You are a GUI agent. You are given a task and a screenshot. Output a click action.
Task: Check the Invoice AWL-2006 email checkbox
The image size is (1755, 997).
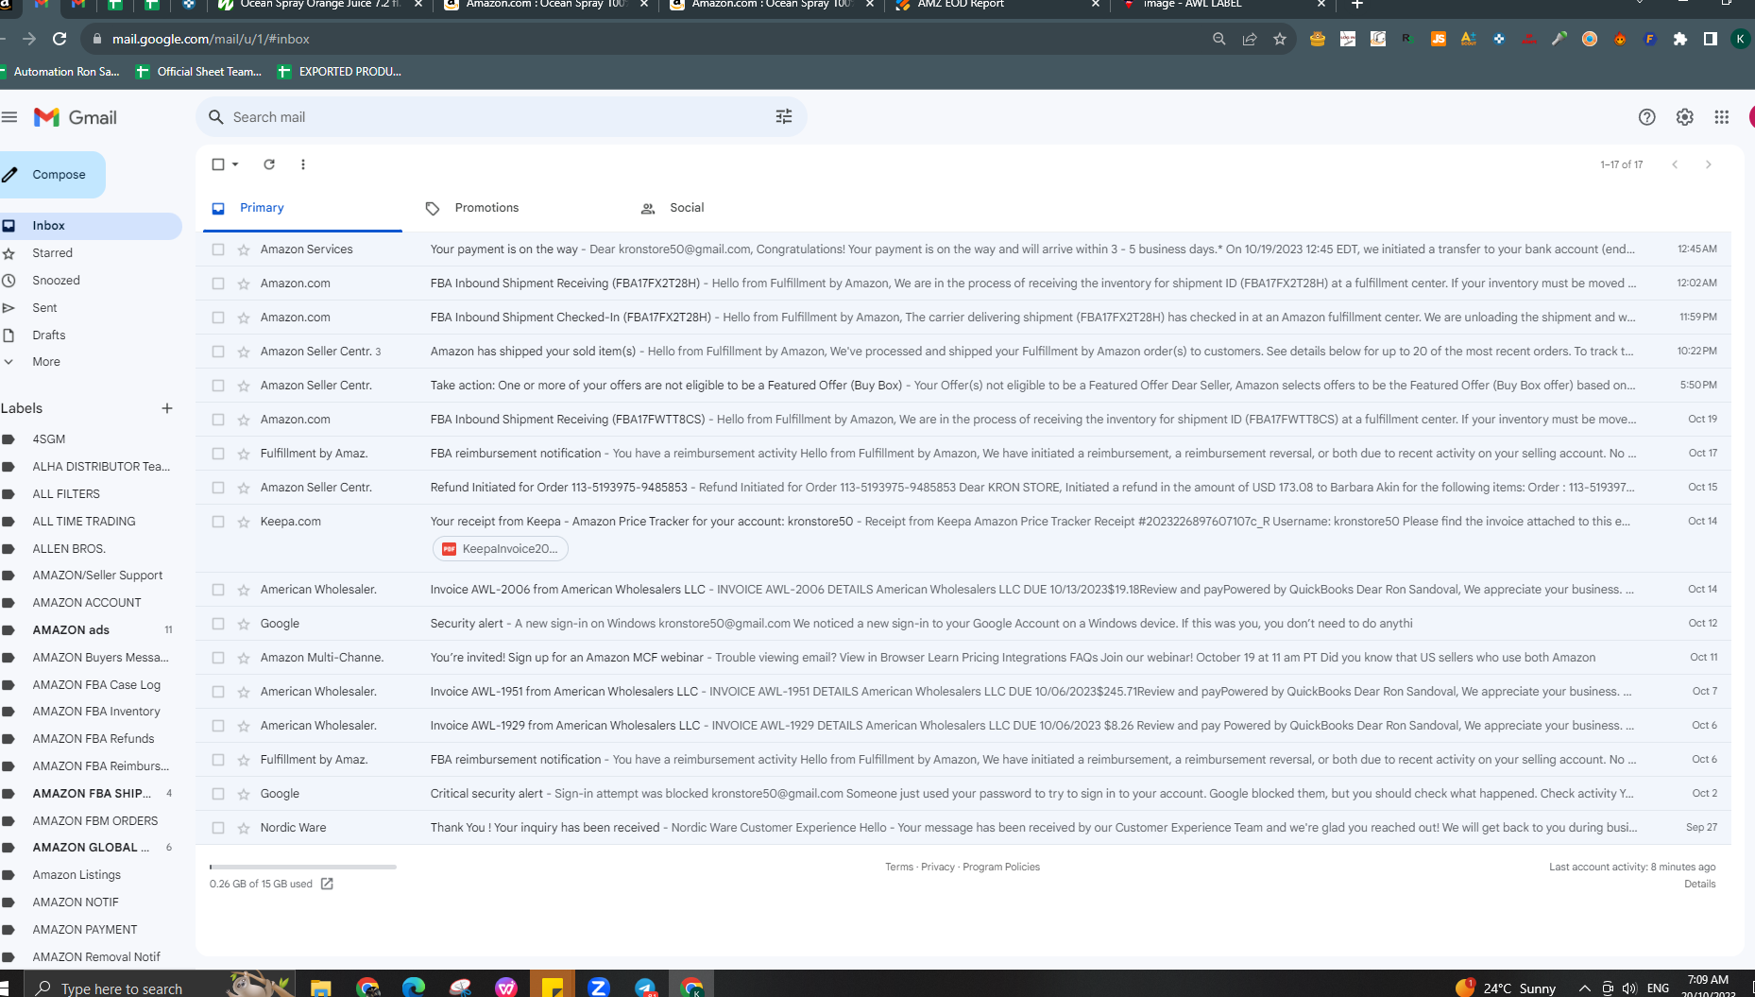(x=218, y=590)
